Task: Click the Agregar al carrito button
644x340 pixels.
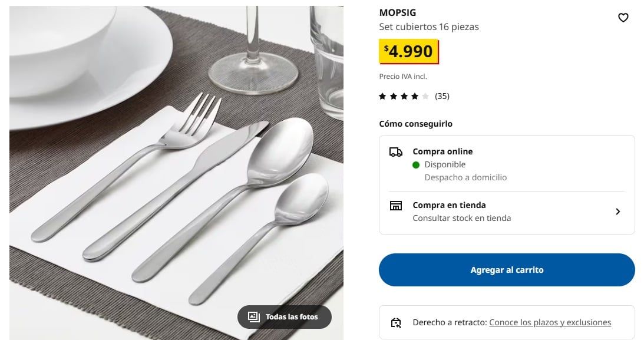Action: click(507, 270)
